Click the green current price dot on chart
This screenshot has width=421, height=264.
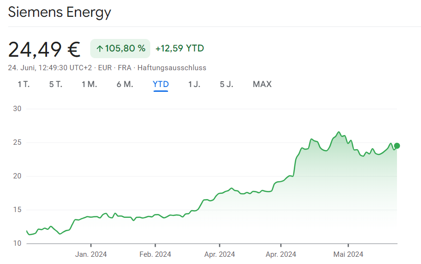[x=397, y=146]
